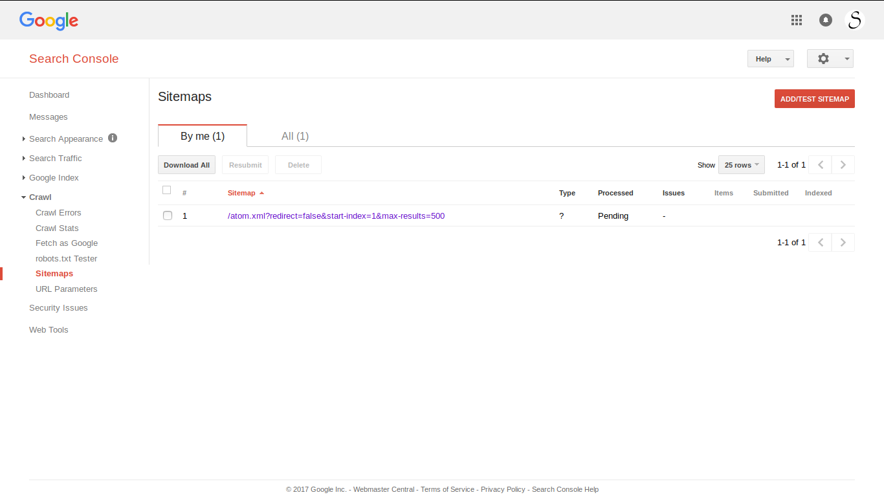Viewport: 884px width, 497px height.
Task: Go to previous page in bottom pagination
Action: (821, 243)
